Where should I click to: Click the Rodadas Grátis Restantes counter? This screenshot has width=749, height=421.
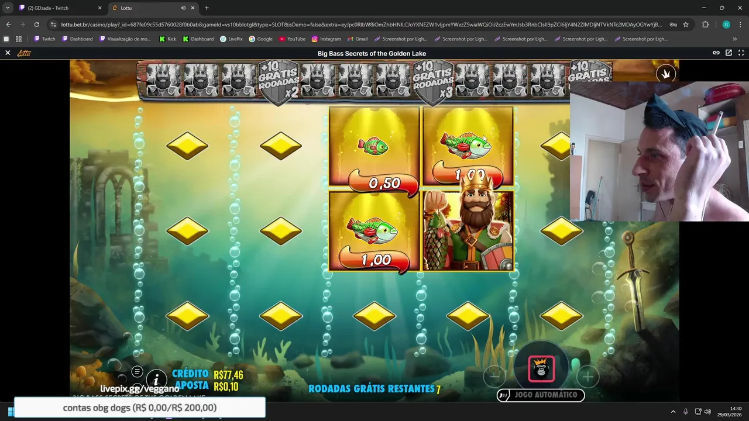374,389
